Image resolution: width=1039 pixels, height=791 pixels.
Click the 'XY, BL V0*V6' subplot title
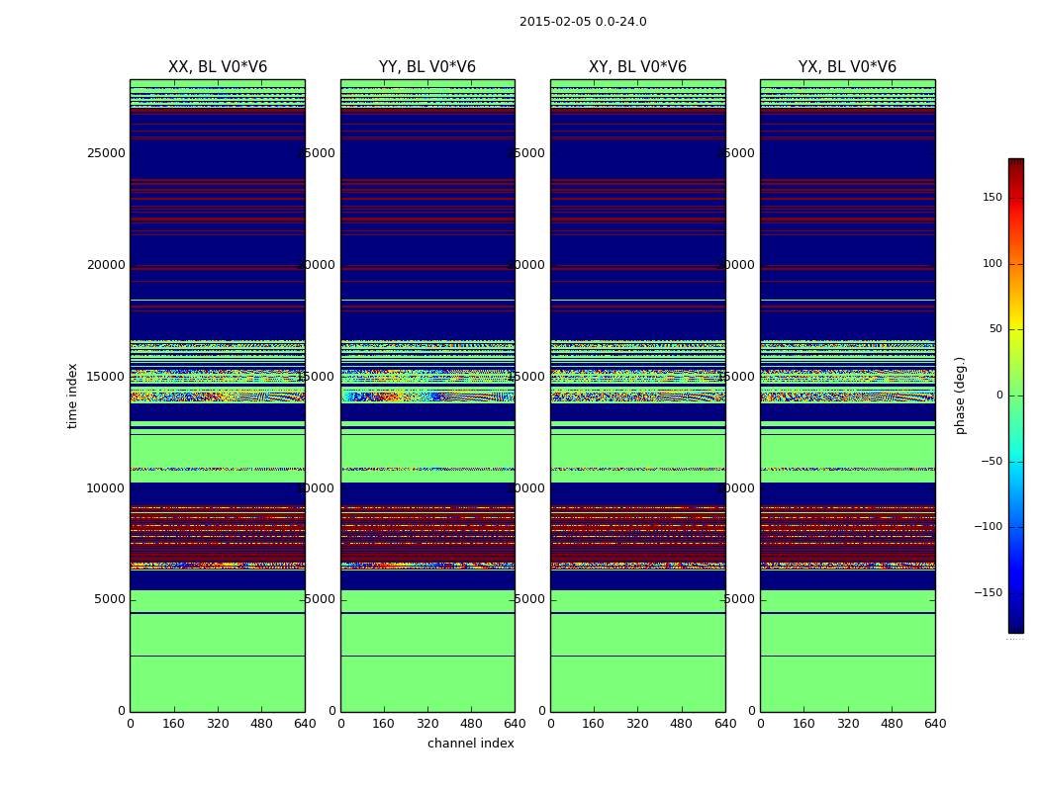(x=637, y=67)
